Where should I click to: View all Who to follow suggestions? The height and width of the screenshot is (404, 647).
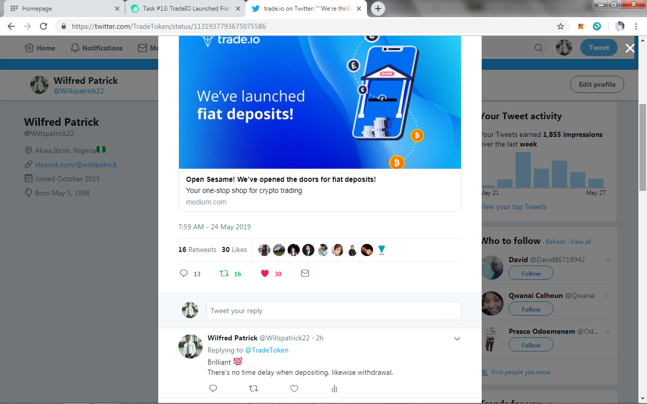pos(581,242)
